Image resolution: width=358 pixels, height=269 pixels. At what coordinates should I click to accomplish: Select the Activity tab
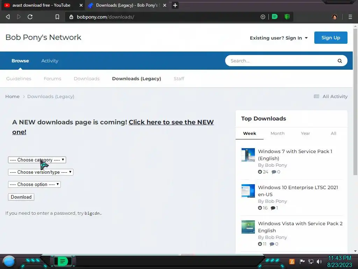click(x=50, y=61)
